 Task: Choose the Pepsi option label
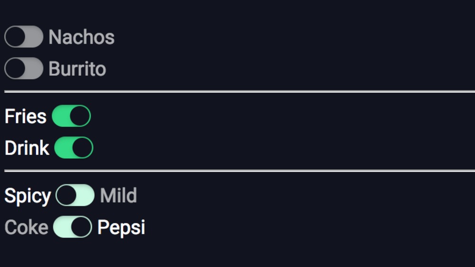[x=121, y=228]
